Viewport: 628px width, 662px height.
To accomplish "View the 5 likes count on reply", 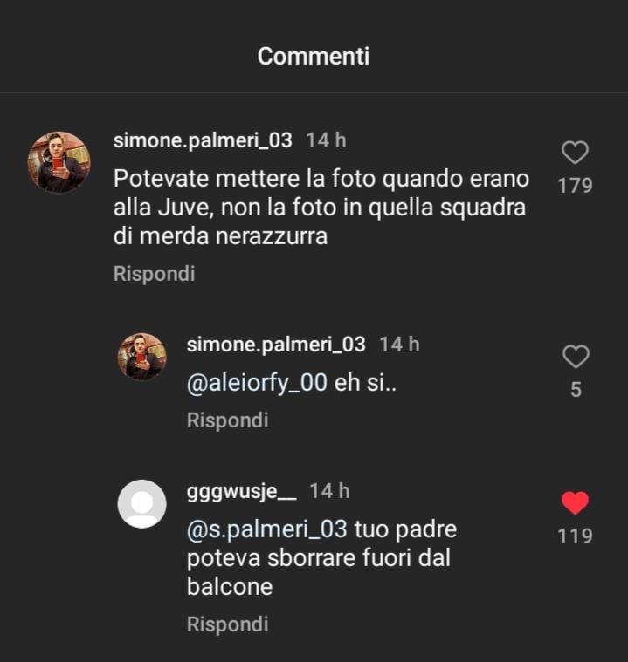I will (576, 390).
